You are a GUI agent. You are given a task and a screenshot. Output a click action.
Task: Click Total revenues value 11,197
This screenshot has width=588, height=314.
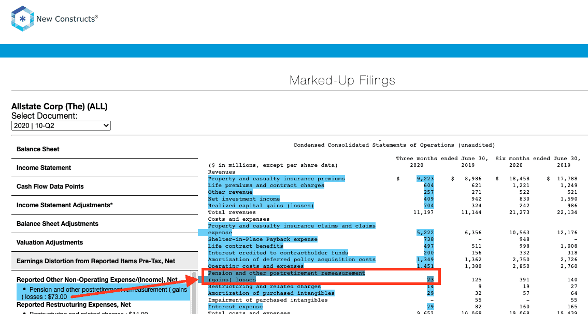pos(423,212)
